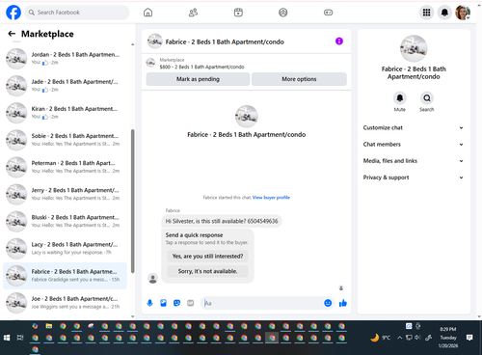Record a voice clip with microphone icon
Screen dimensions: 482x355
click(x=149, y=303)
